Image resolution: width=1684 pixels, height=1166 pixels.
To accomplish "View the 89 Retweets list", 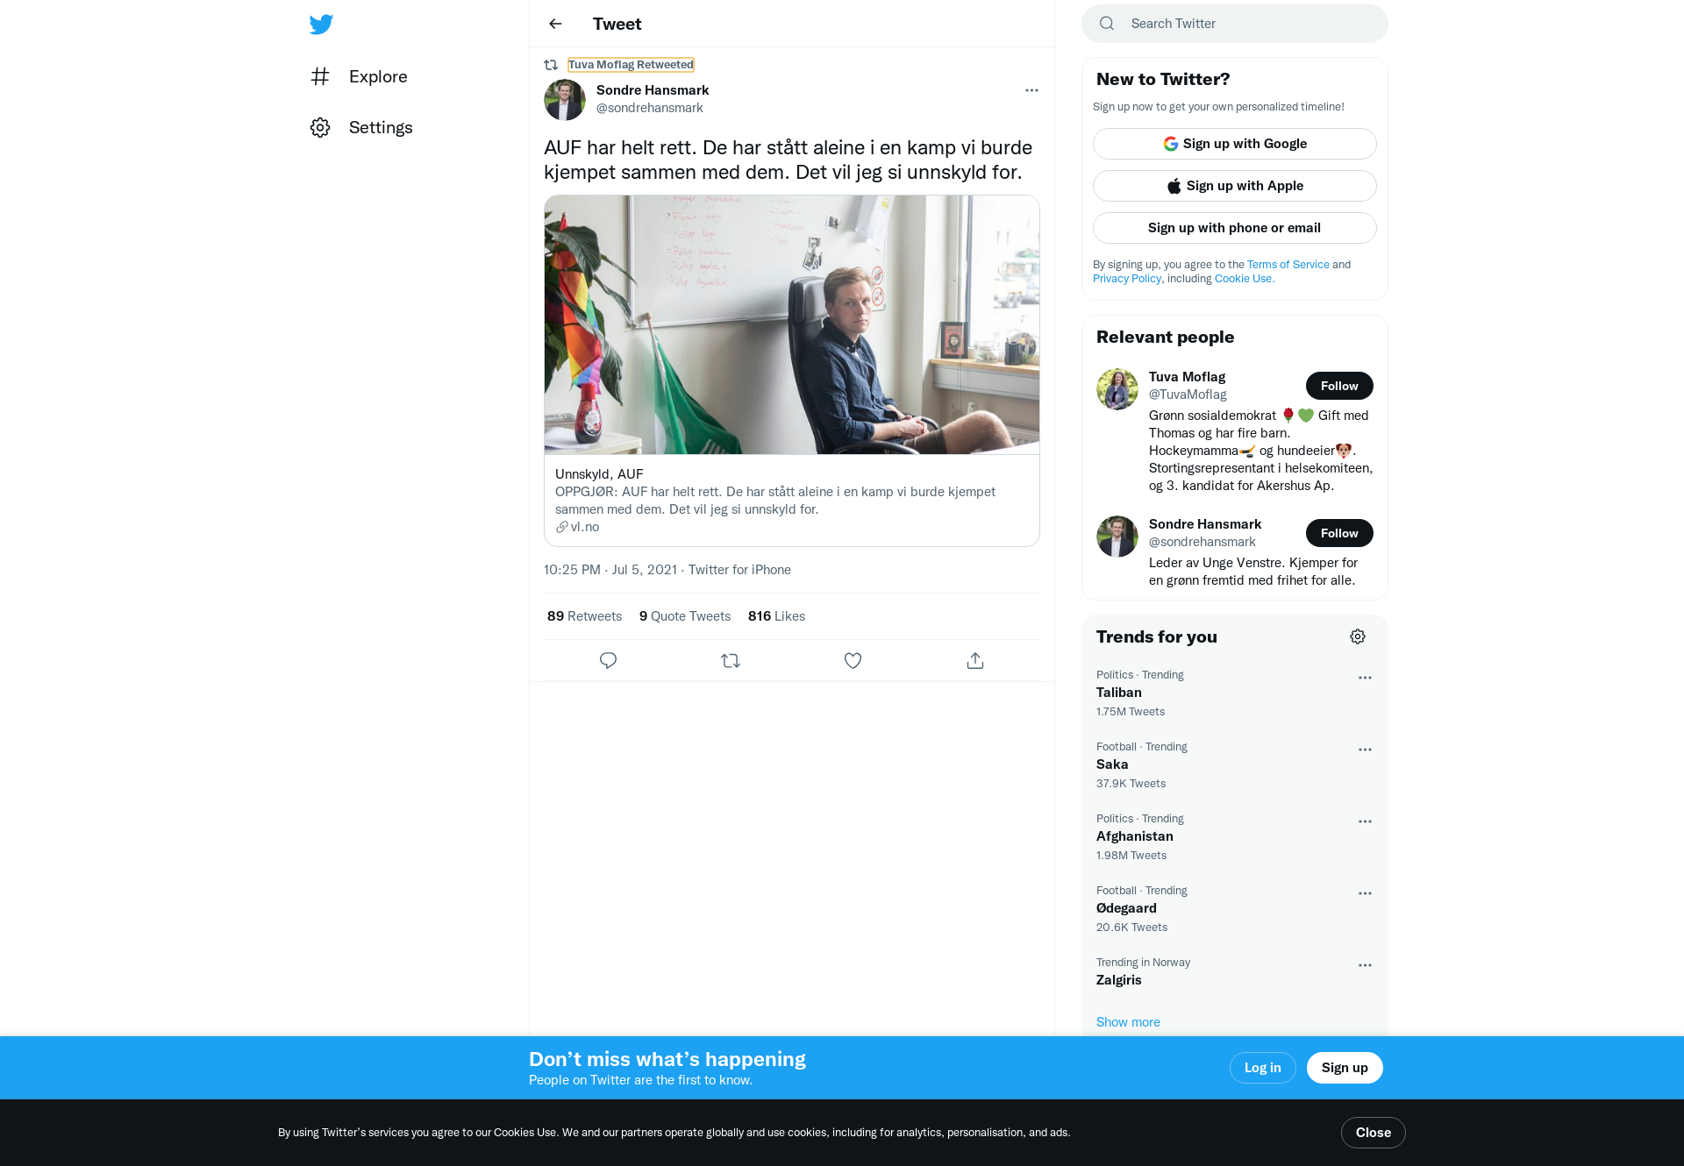I will pyautogui.click(x=584, y=616).
